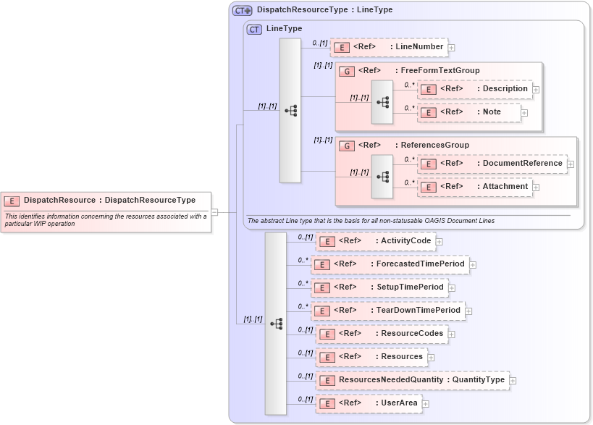593x425 pixels.
Task: Click the FreeFormTextGroup group icon
Action: point(346,70)
